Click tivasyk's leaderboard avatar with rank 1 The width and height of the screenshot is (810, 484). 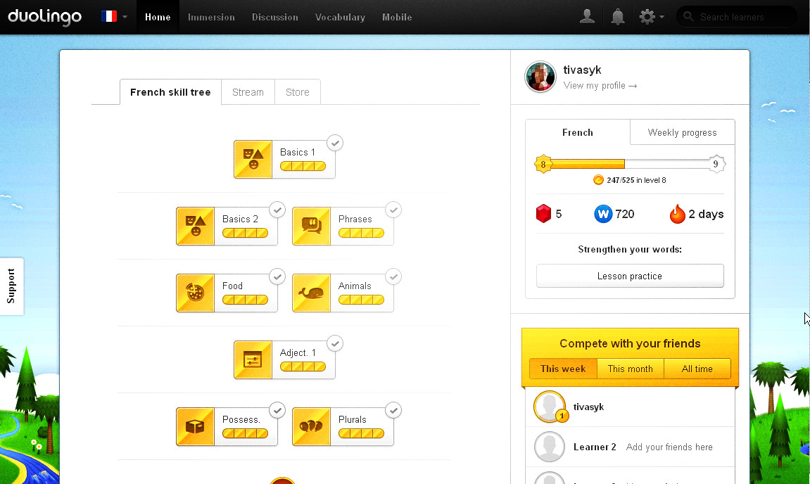(x=550, y=407)
